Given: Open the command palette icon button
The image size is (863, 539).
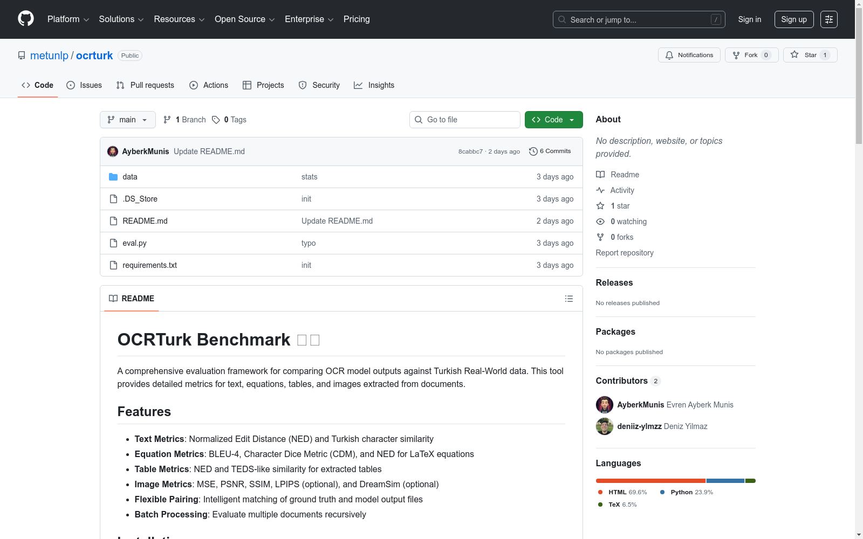Looking at the screenshot, I should [x=829, y=19].
